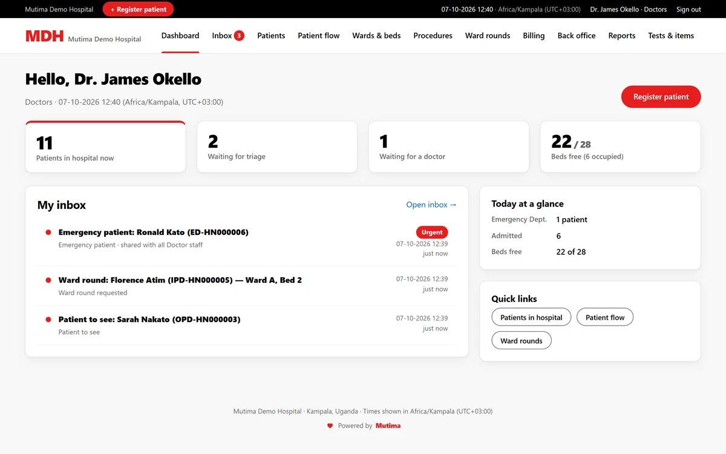This screenshot has height=454, width=726.
Task: Click the large red Register patient button
Action: click(x=661, y=97)
